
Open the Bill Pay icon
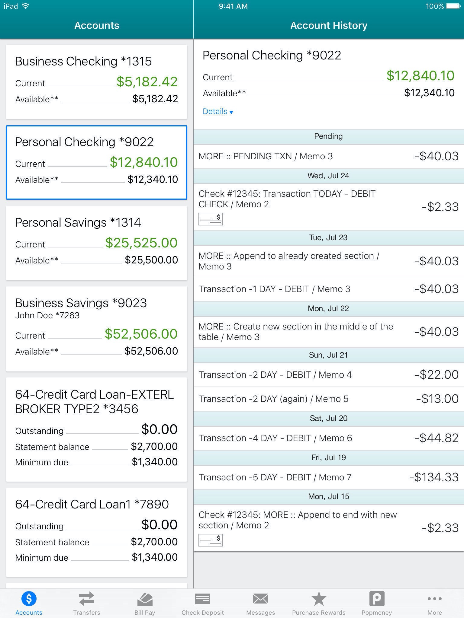(x=145, y=599)
